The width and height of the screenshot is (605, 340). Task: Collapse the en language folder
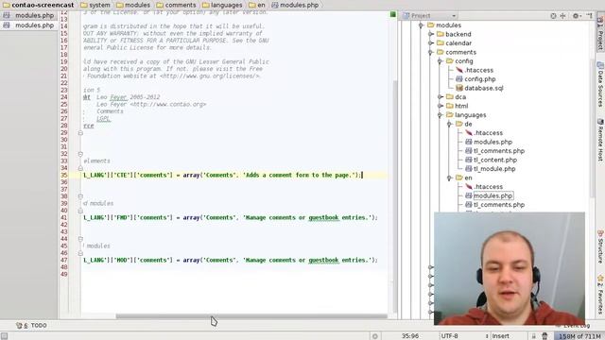450,178
